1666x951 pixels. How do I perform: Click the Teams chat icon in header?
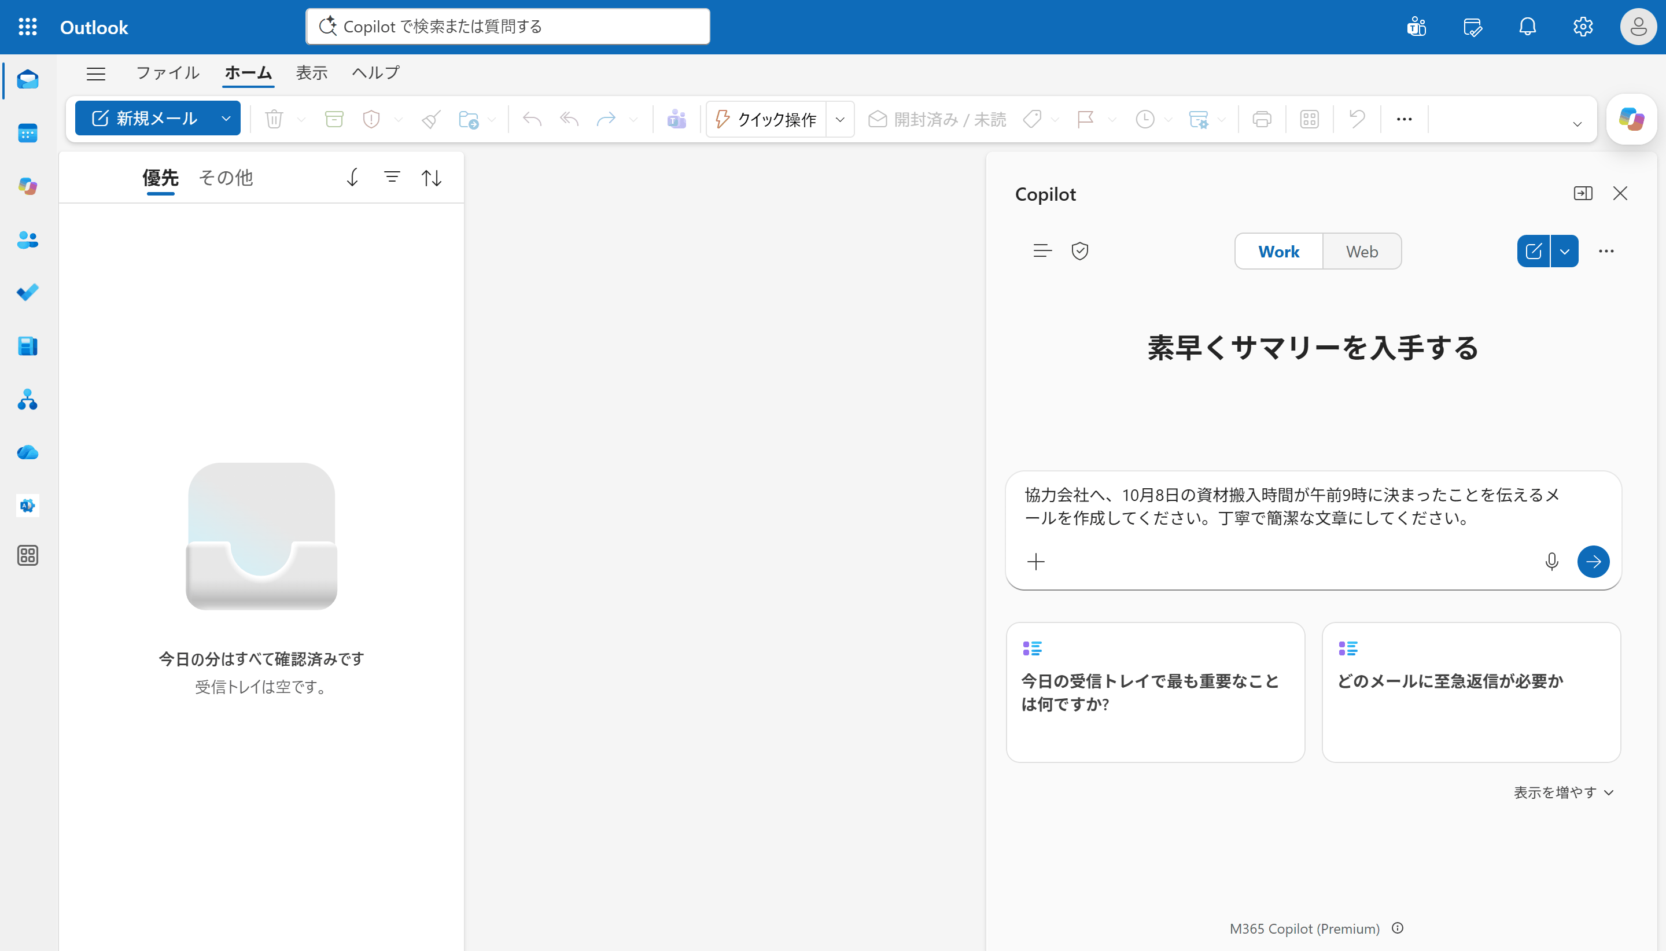coord(1417,27)
